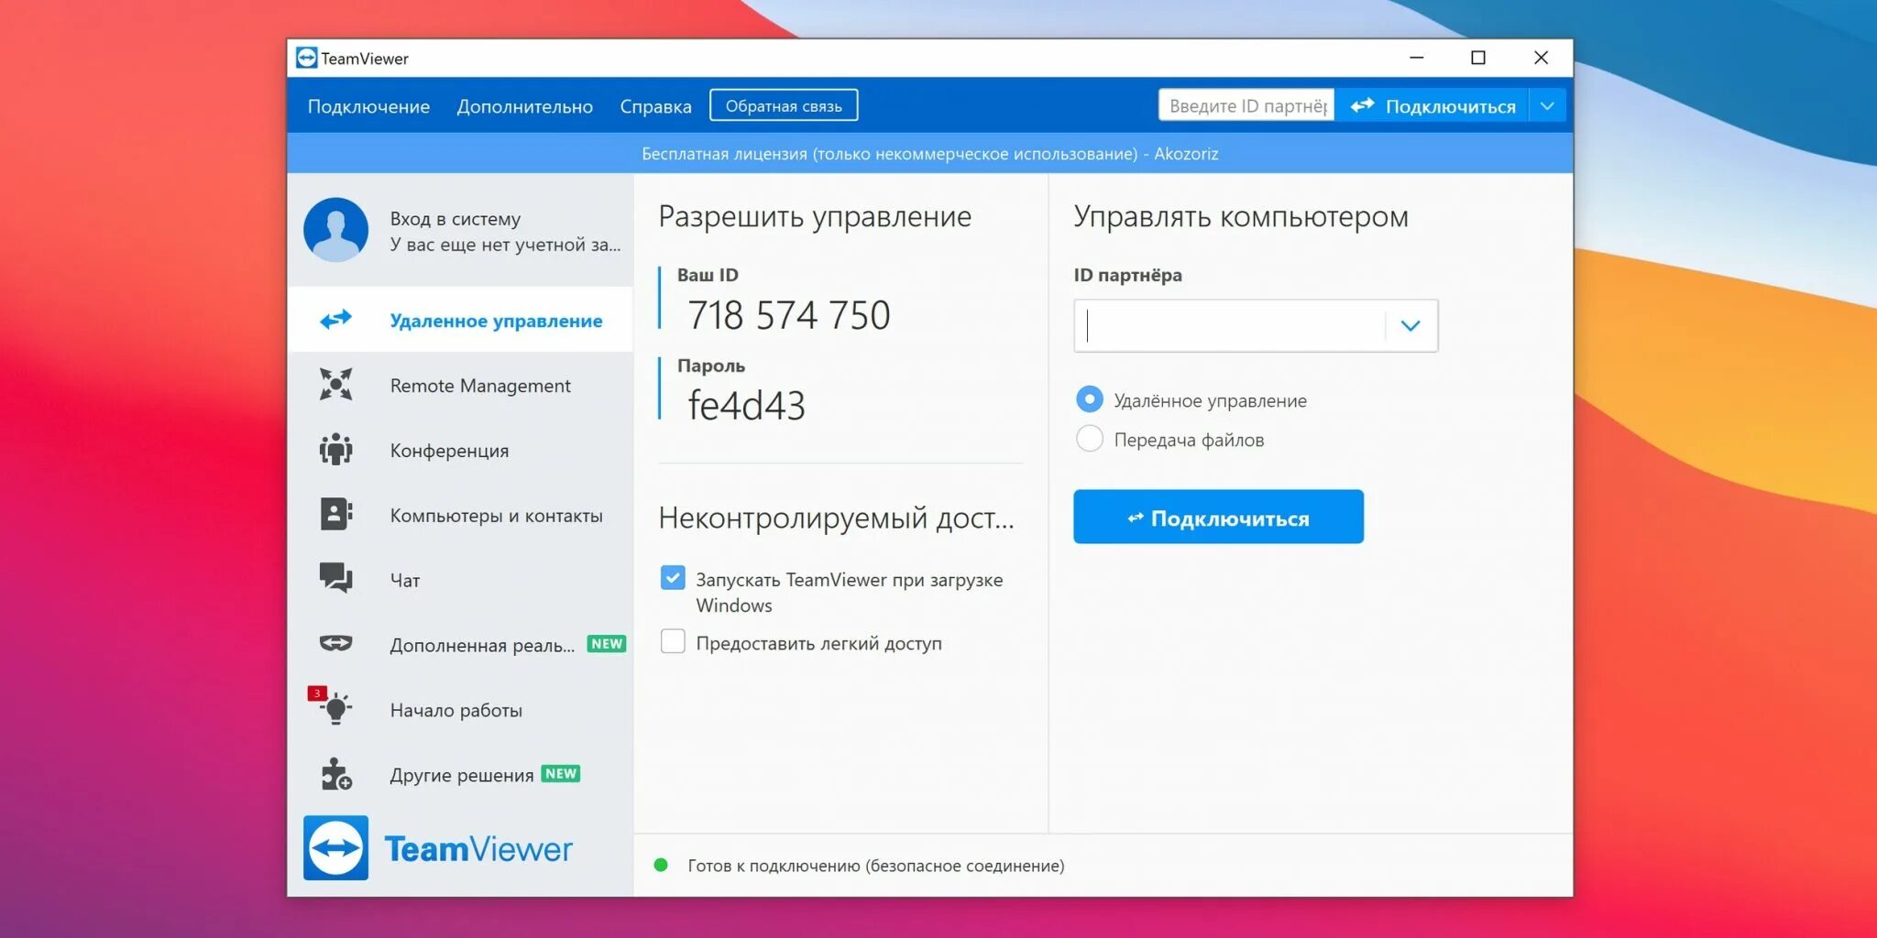Open the Удаленное управление section
The height and width of the screenshot is (938, 1877).
(x=460, y=320)
